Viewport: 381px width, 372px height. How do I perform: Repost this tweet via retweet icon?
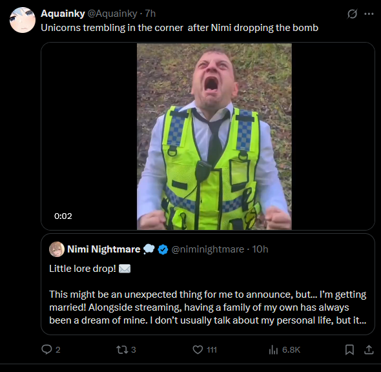pos(121,349)
